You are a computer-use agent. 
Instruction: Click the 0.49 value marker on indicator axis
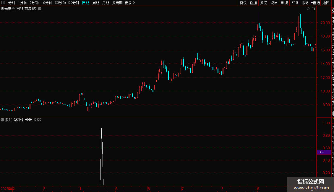pyautogui.click(x=324, y=152)
